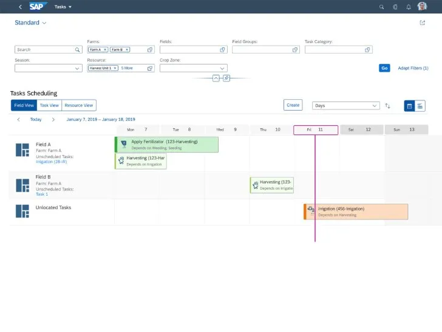
Task: Open the notifications bell
Action: coord(408,7)
